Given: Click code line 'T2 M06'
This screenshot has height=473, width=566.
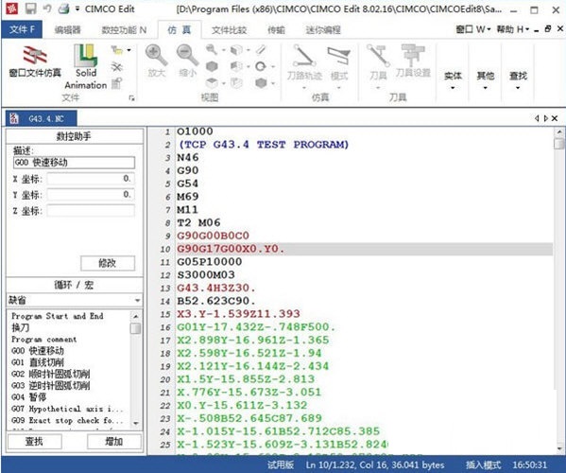Looking at the screenshot, I should coord(198,222).
